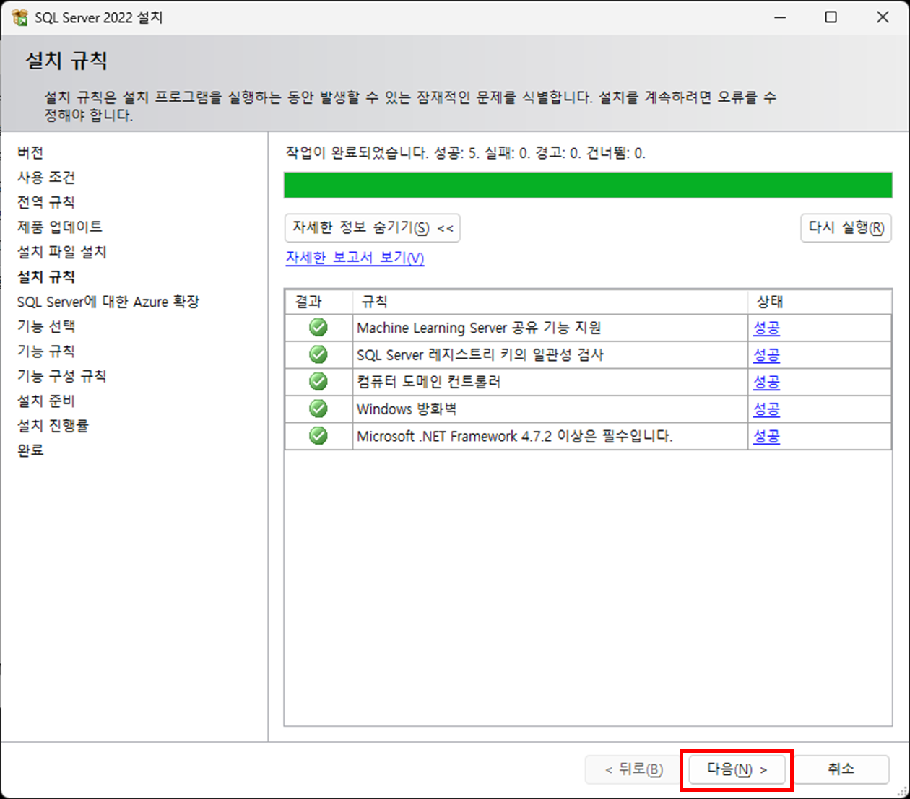The height and width of the screenshot is (799, 910).
Task: Click rule text SQL Server 레지스트리 키의 일관성 검사
Action: 480,355
